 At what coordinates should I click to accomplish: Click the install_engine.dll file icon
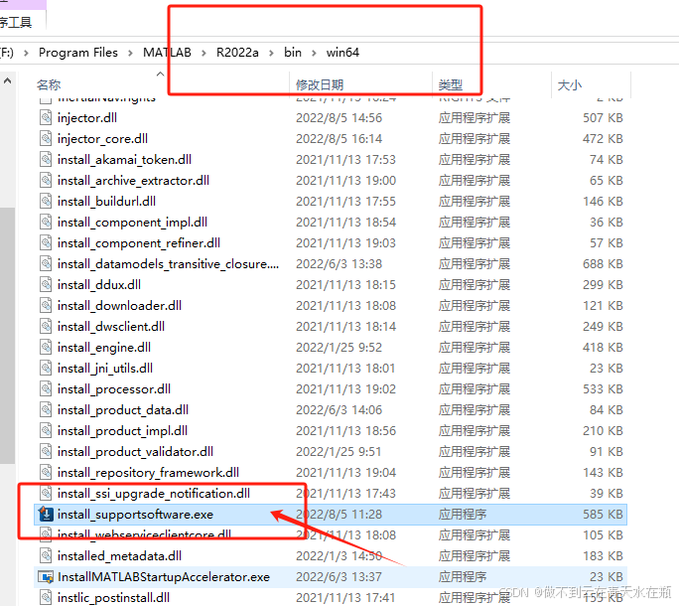tap(46, 347)
